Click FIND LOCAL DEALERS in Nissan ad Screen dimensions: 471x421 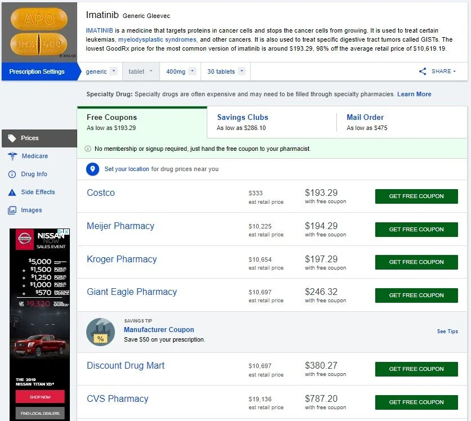pyautogui.click(x=40, y=413)
